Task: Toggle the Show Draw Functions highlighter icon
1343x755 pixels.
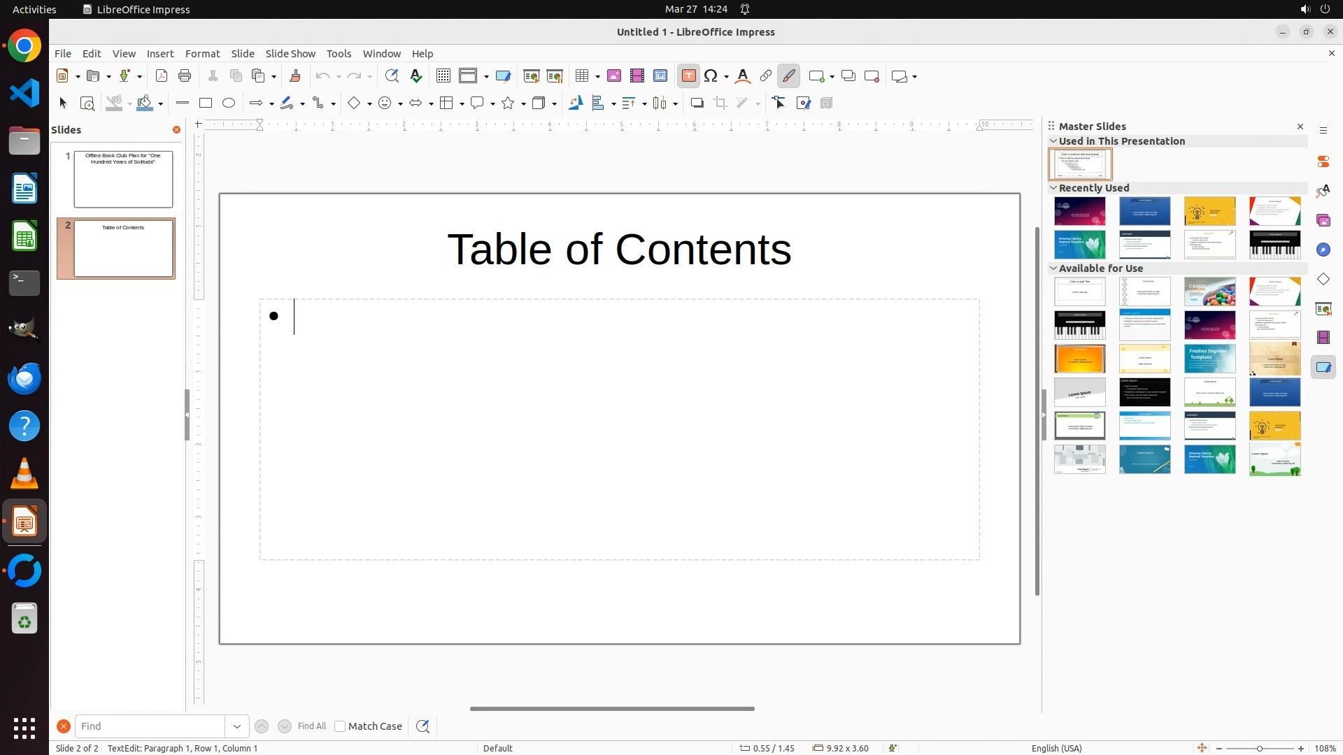Action: [x=789, y=76]
